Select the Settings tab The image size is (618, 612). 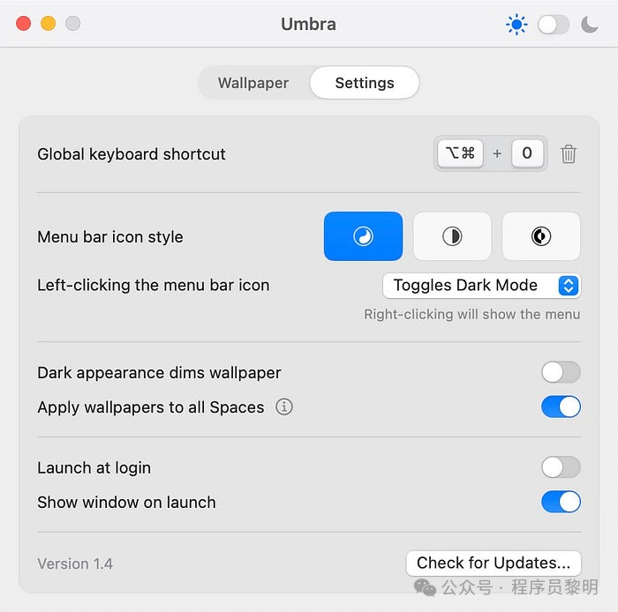(x=365, y=83)
